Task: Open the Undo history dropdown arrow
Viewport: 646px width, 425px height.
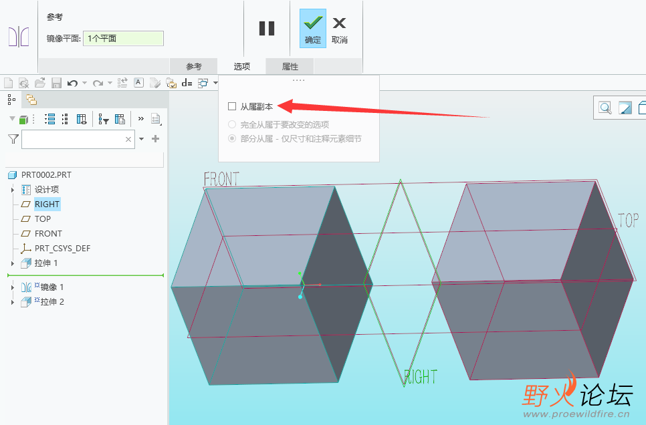Action: (x=84, y=83)
